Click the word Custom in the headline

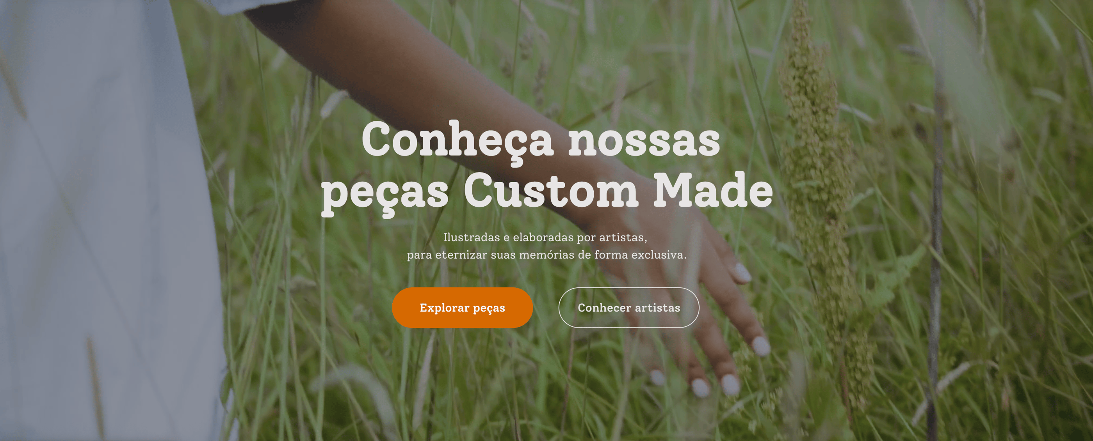coord(551,190)
